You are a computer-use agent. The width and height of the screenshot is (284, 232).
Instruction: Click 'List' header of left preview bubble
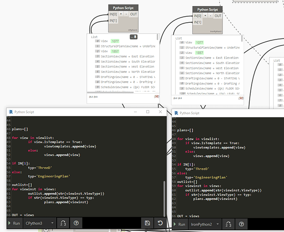coord(94,37)
